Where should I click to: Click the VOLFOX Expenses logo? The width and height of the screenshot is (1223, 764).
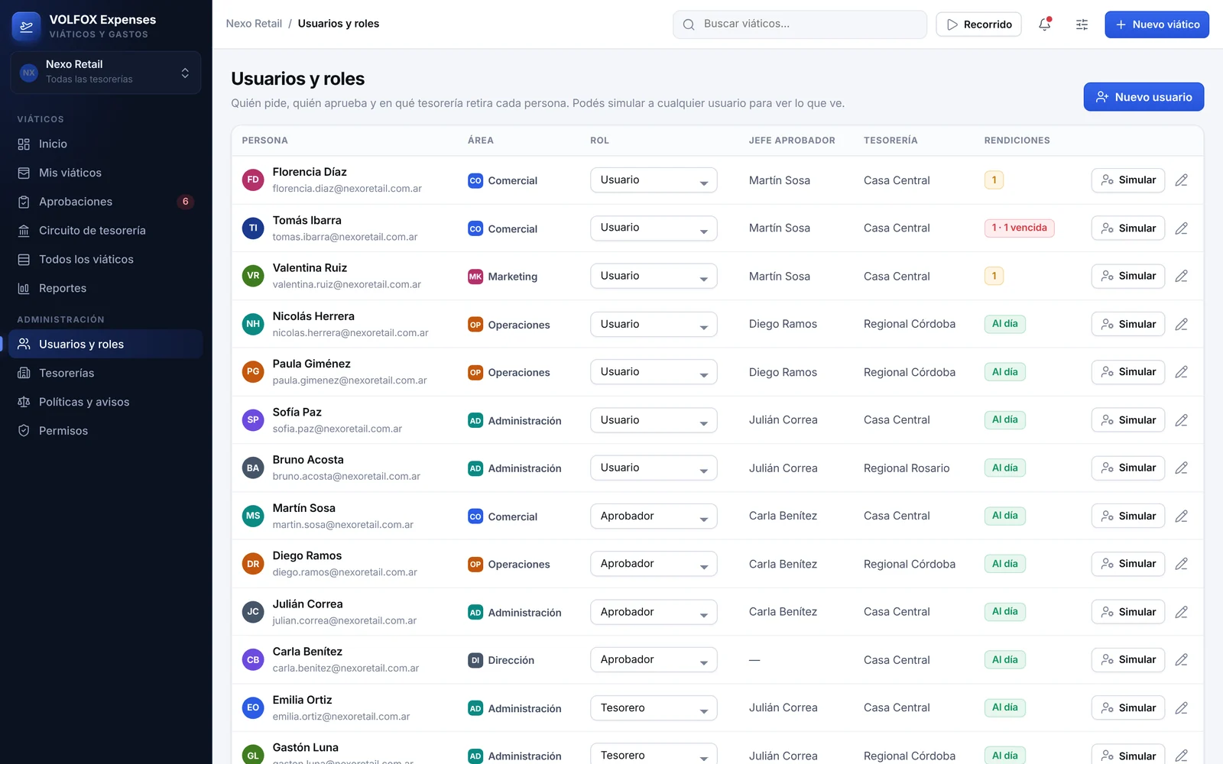pos(27,26)
